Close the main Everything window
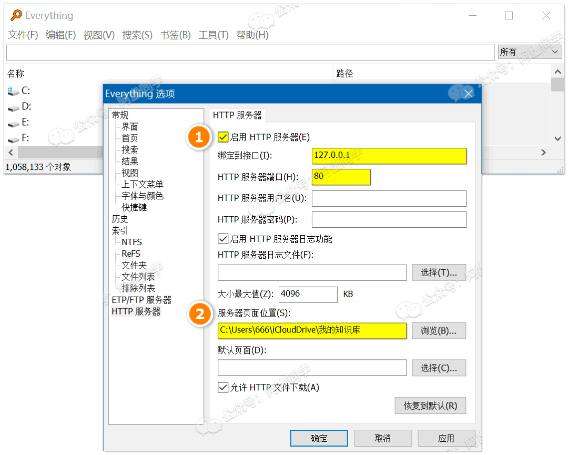 [546, 15]
